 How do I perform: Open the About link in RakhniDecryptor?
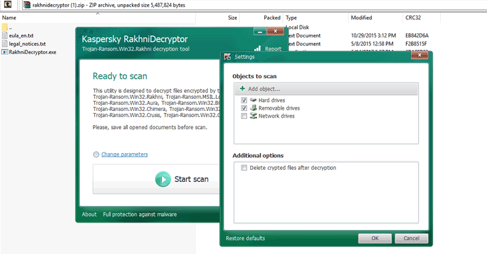click(x=89, y=215)
